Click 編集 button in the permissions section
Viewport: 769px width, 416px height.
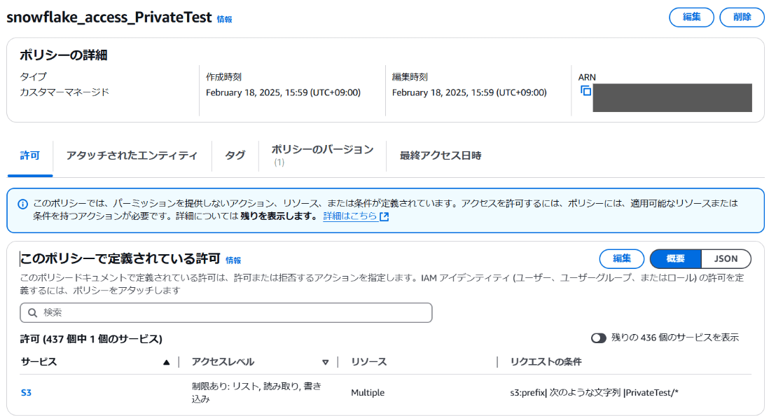pos(621,258)
